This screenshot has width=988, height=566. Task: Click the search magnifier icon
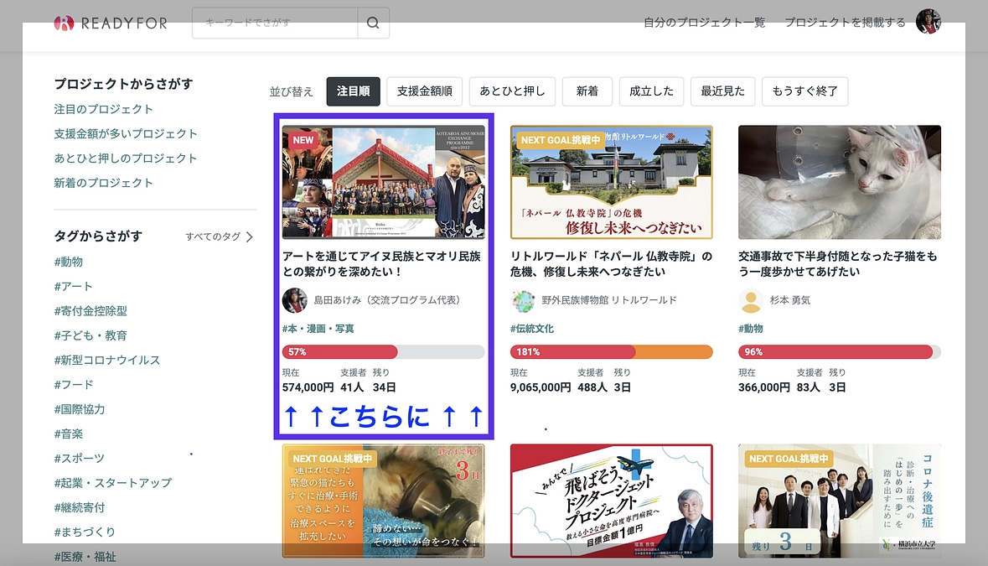click(x=373, y=23)
